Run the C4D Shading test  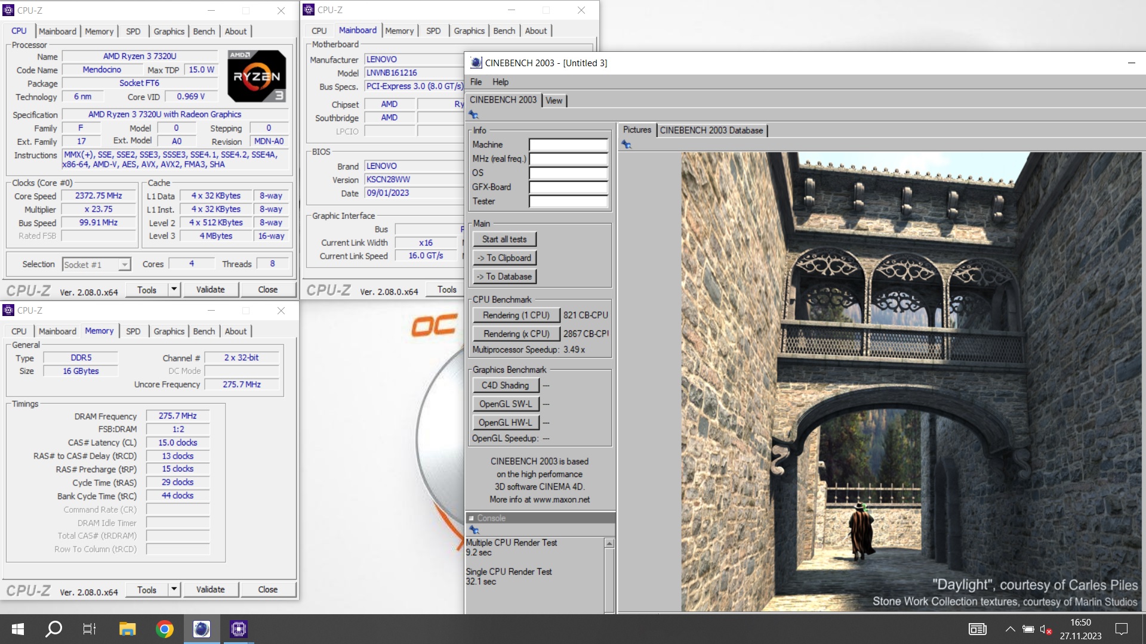[506, 385]
